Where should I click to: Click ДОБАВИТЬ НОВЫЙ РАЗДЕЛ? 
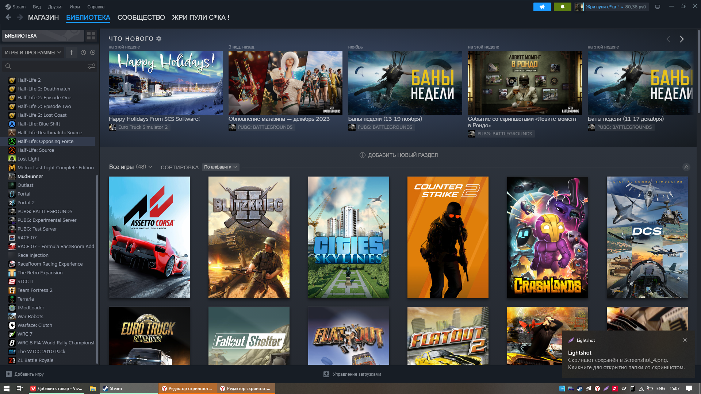[x=399, y=155]
